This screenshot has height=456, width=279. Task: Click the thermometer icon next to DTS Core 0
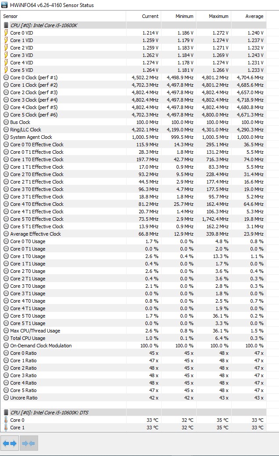click(6, 420)
